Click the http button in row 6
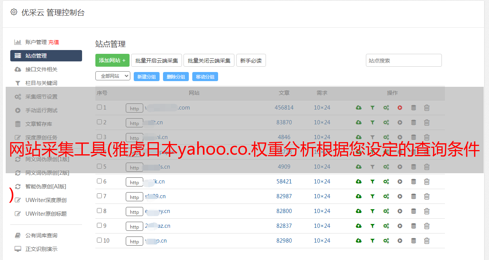This screenshot has width=489, height=260. [135, 182]
